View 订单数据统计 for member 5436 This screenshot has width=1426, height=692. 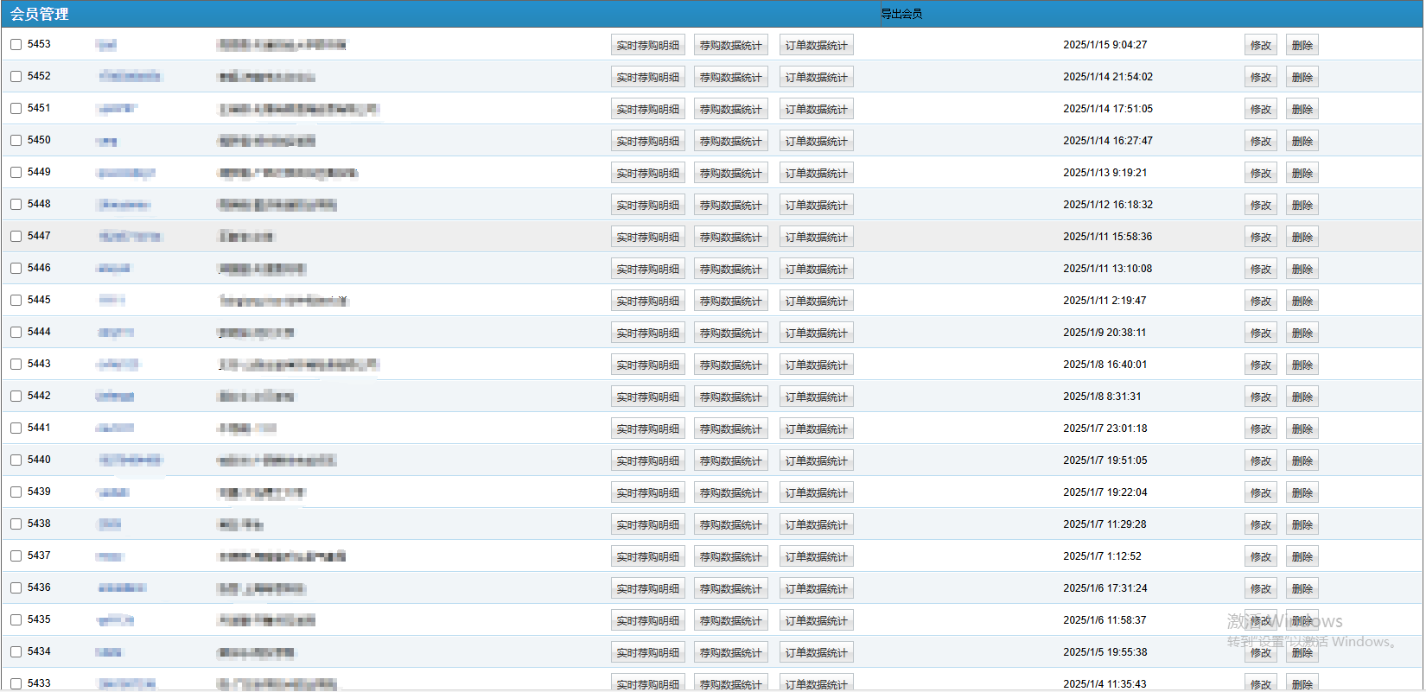(x=816, y=589)
